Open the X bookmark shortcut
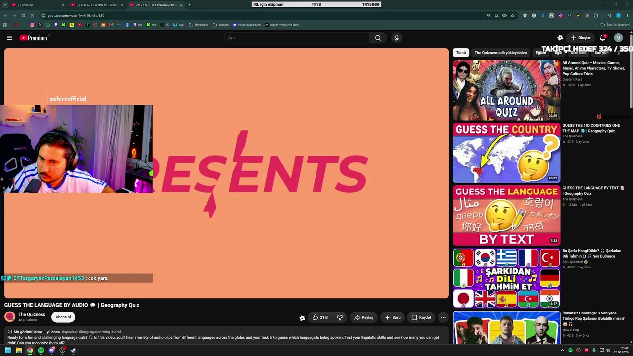The image size is (633, 356). click(x=40, y=25)
